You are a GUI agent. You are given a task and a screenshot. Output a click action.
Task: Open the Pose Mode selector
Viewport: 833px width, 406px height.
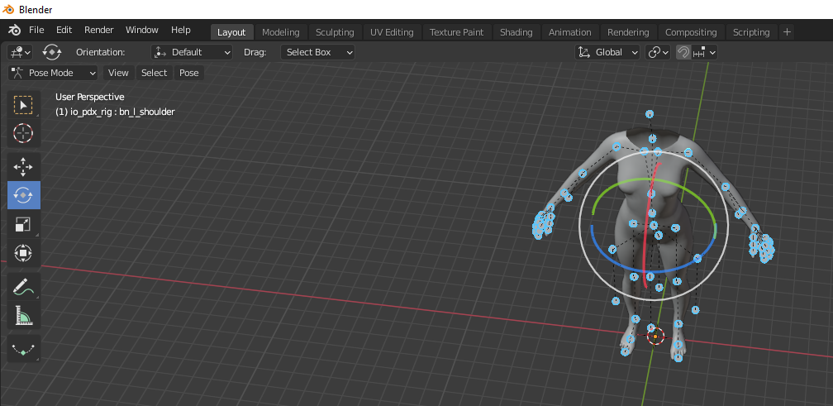point(53,73)
